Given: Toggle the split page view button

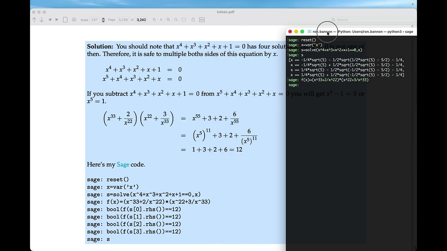Looking at the screenshot, I should [x=202, y=20].
